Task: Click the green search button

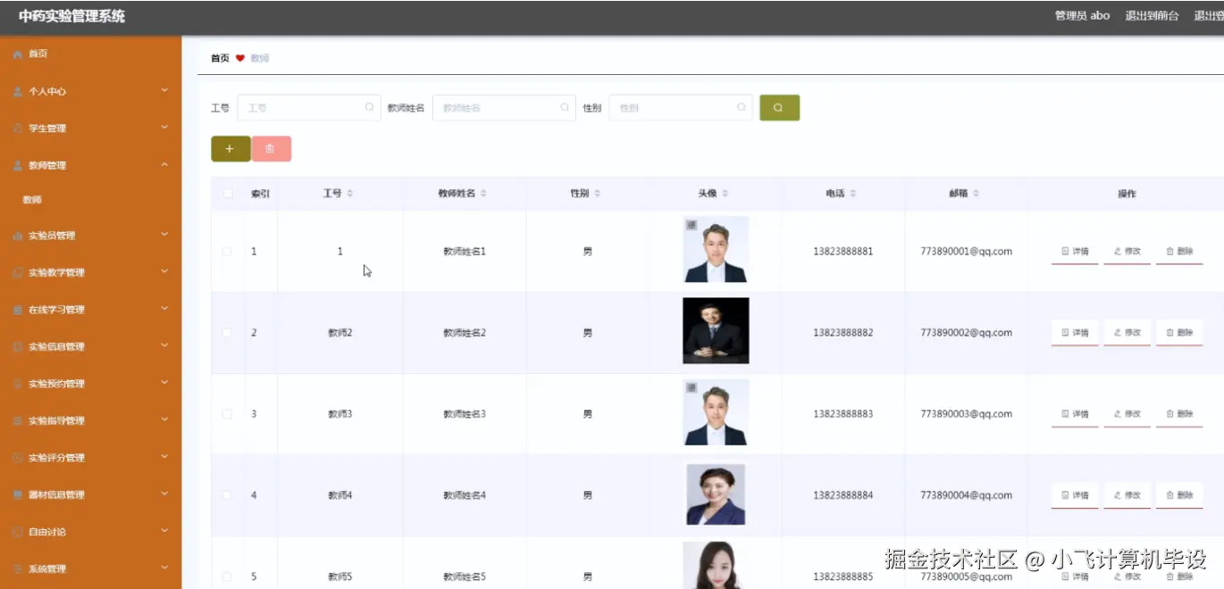Action: pos(779,108)
